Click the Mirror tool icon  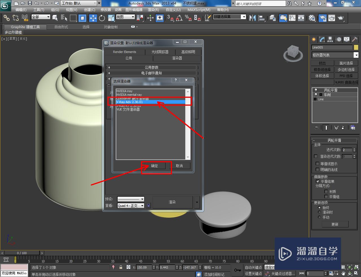click(252, 18)
